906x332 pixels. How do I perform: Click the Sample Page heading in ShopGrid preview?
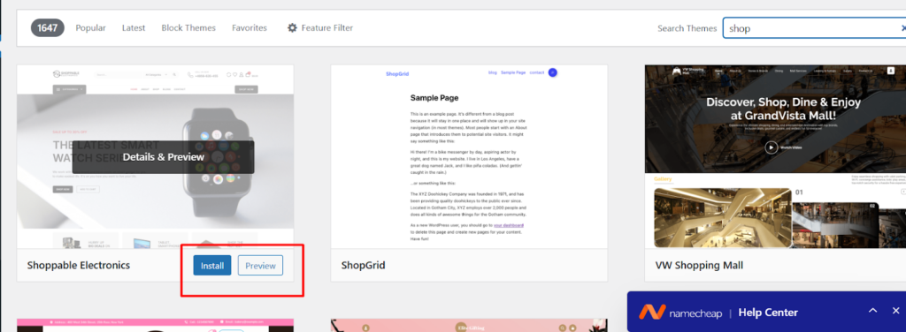coord(434,98)
